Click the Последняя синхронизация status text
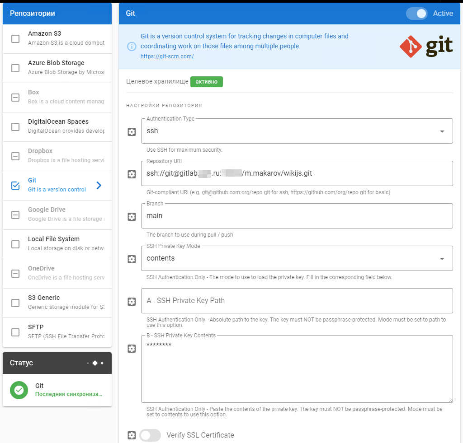 pos(69,394)
